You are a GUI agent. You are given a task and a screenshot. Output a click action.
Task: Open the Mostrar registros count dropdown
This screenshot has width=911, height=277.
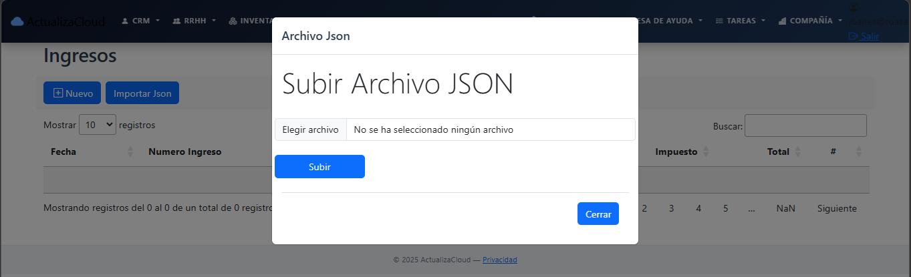97,125
